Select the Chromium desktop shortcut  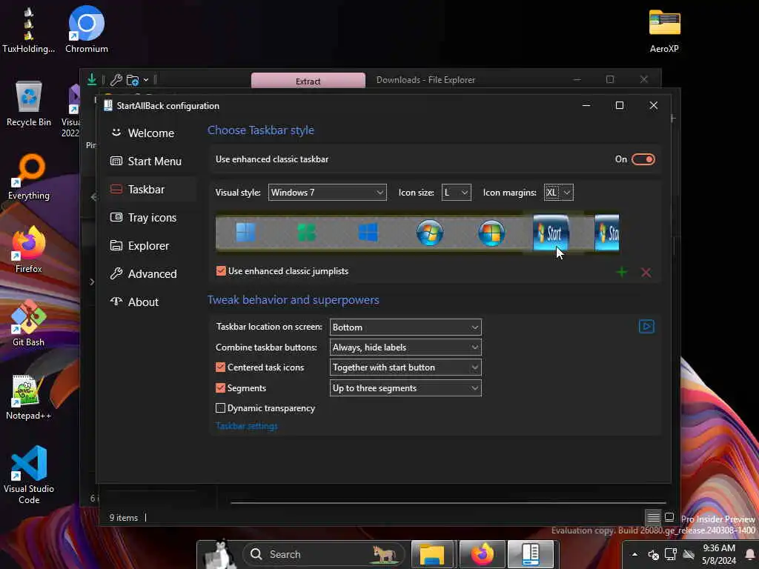click(87, 30)
